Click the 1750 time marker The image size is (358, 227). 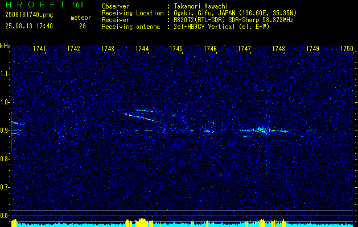[347, 49]
